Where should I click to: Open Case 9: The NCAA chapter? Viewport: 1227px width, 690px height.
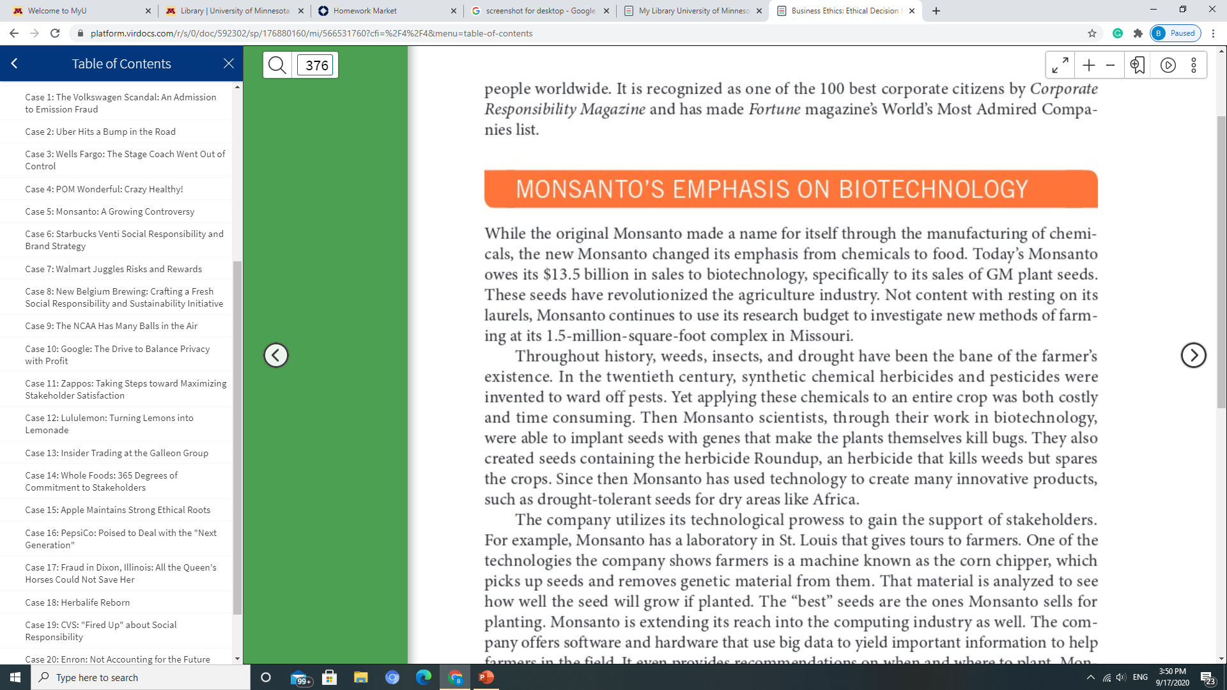click(111, 326)
